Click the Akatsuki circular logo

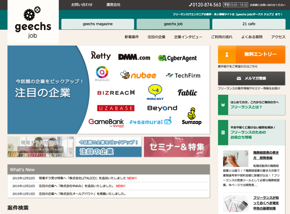click(102, 74)
